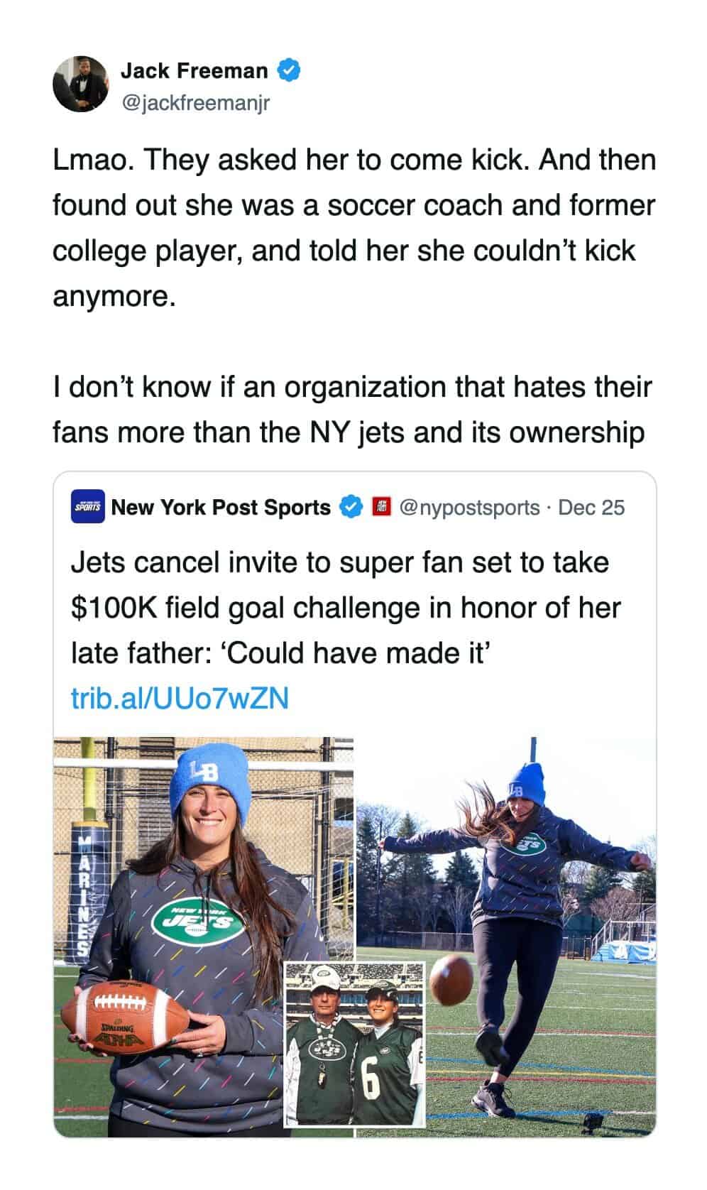
Task: Open the New York Post Sports name
Action: coord(221,507)
